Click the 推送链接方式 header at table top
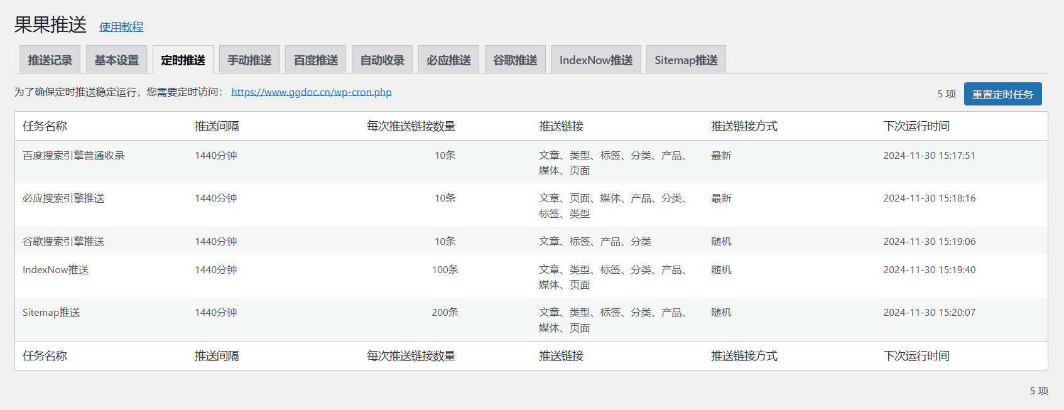1064x410 pixels. (744, 126)
